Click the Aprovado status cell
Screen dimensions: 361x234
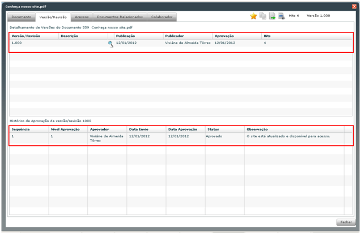214,136
